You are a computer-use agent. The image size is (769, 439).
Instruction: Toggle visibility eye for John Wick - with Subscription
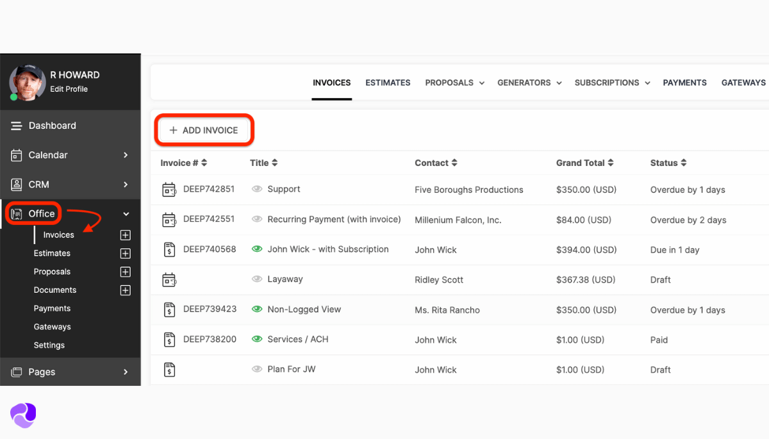[256, 249]
